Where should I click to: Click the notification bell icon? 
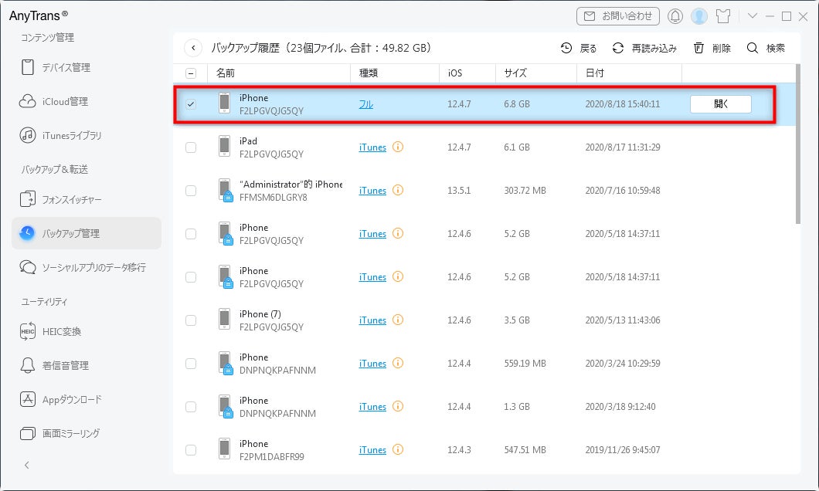pos(675,16)
